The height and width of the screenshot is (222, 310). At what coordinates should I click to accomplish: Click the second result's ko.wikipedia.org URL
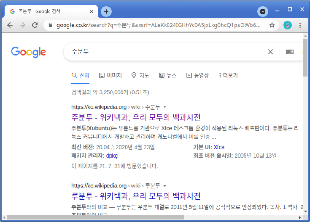(99, 185)
